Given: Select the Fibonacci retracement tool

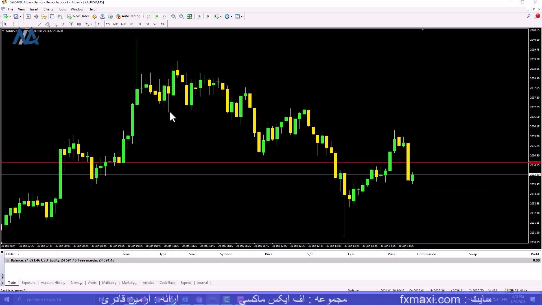Looking at the screenshot, I should (56, 24).
